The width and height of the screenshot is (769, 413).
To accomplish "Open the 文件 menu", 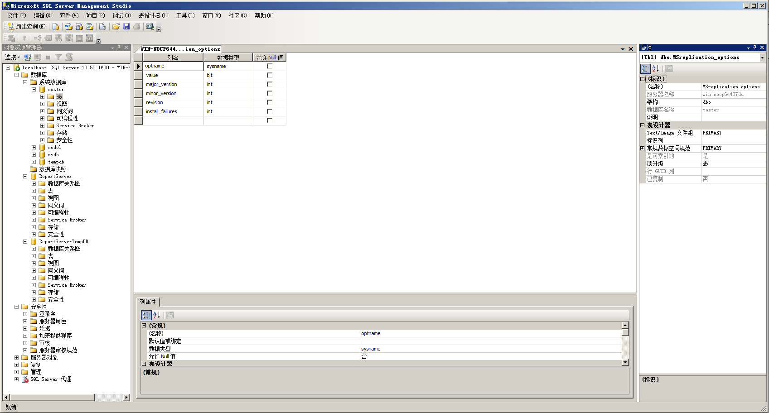I will point(16,15).
